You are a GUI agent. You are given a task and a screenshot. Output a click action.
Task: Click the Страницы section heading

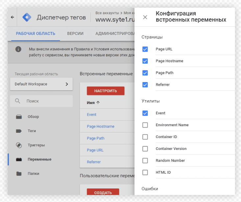click(x=152, y=37)
